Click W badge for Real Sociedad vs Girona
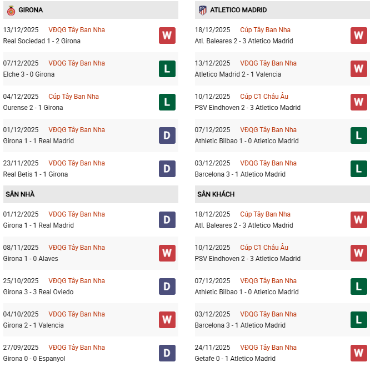 167,36
